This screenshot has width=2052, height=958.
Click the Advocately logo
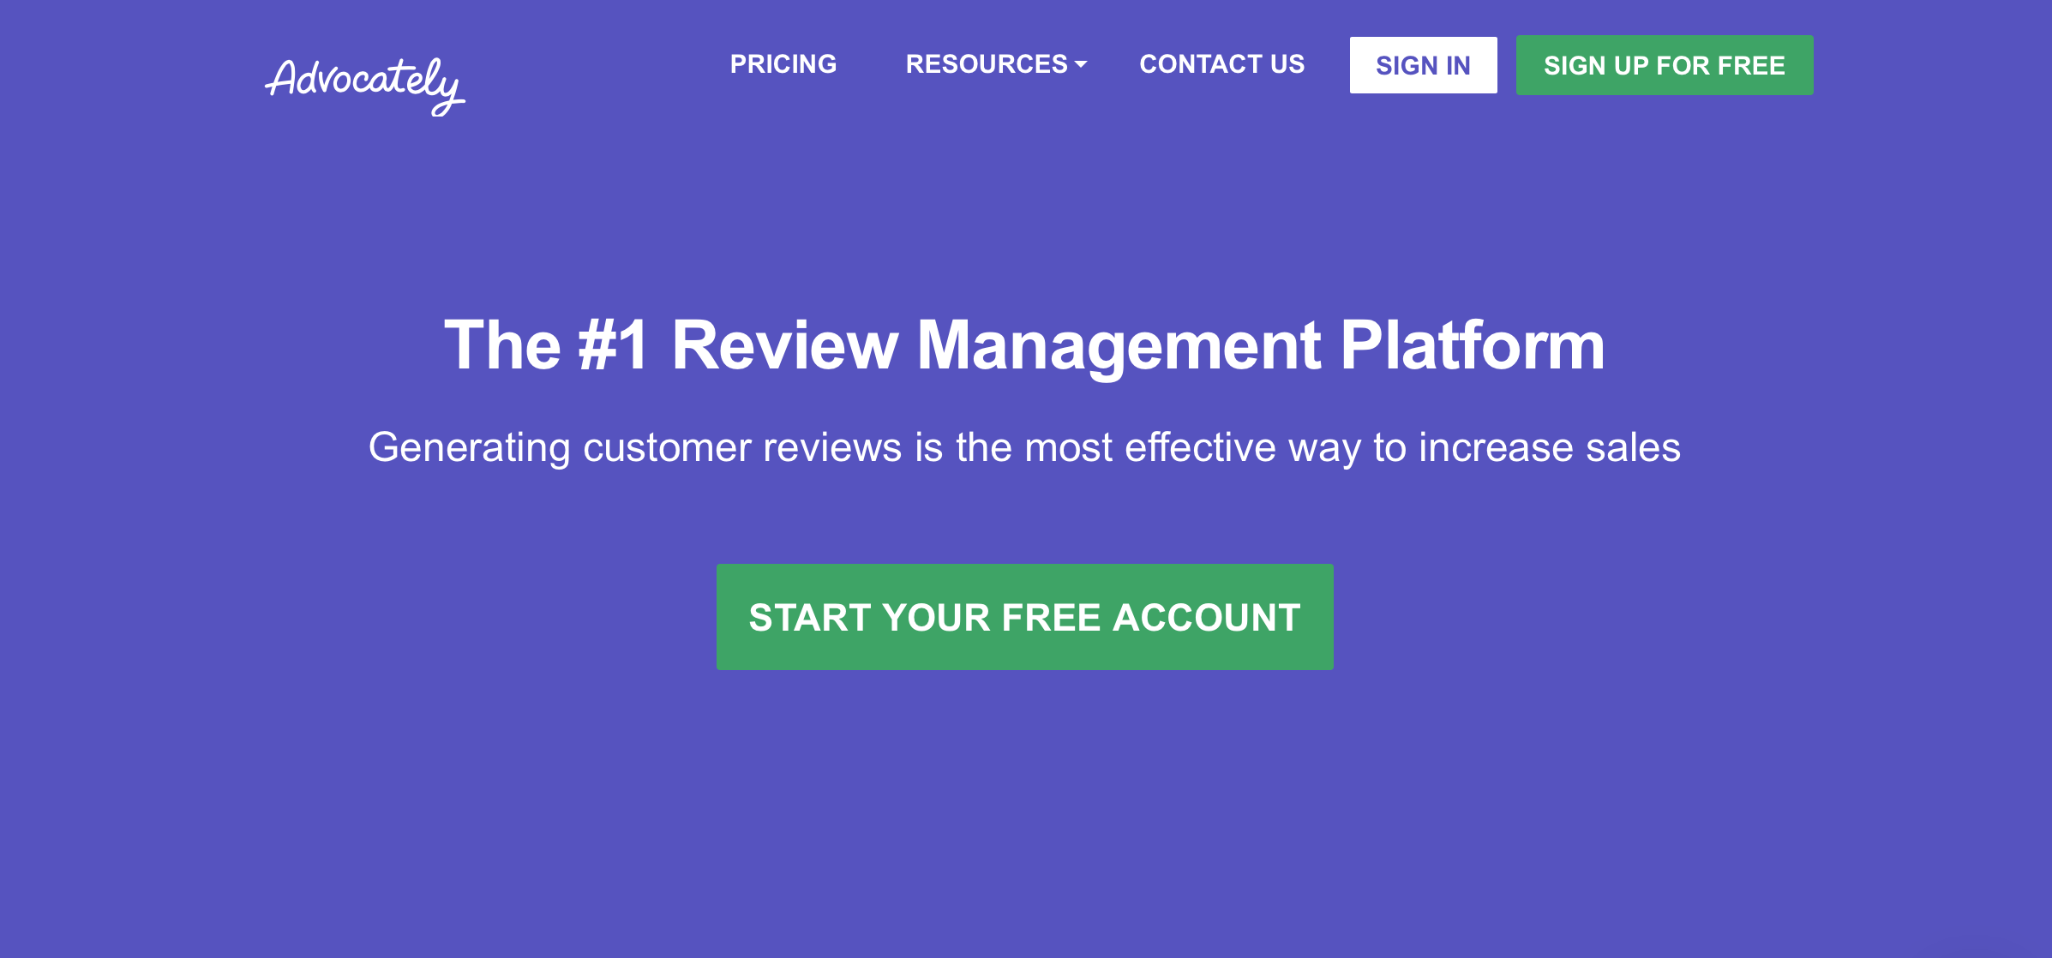[365, 86]
